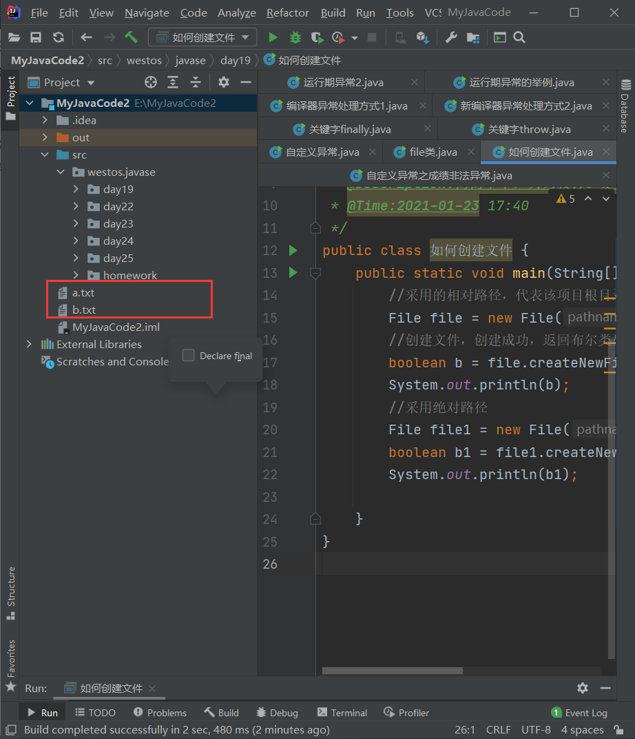Viewport: 635px width, 739px height.
Task: Select a.txt in project tree
Action: click(x=83, y=293)
